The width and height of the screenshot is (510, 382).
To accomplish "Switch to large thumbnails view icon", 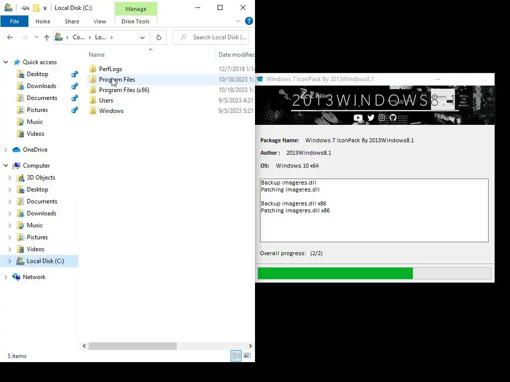I will (x=247, y=356).
